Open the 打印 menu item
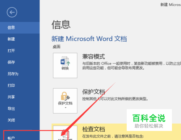The width and height of the screenshot is (181, 140). [20, 85]
